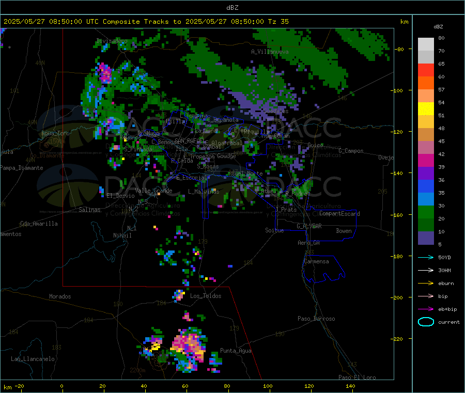Click the magenta storm cell below Divisadero
This screenshot has height=393, width=465.
(105, 72)
